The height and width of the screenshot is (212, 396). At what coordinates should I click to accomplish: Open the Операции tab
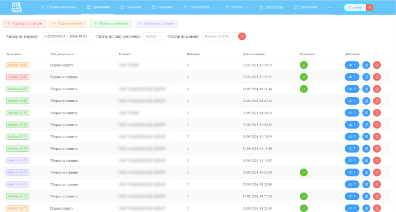162,7
